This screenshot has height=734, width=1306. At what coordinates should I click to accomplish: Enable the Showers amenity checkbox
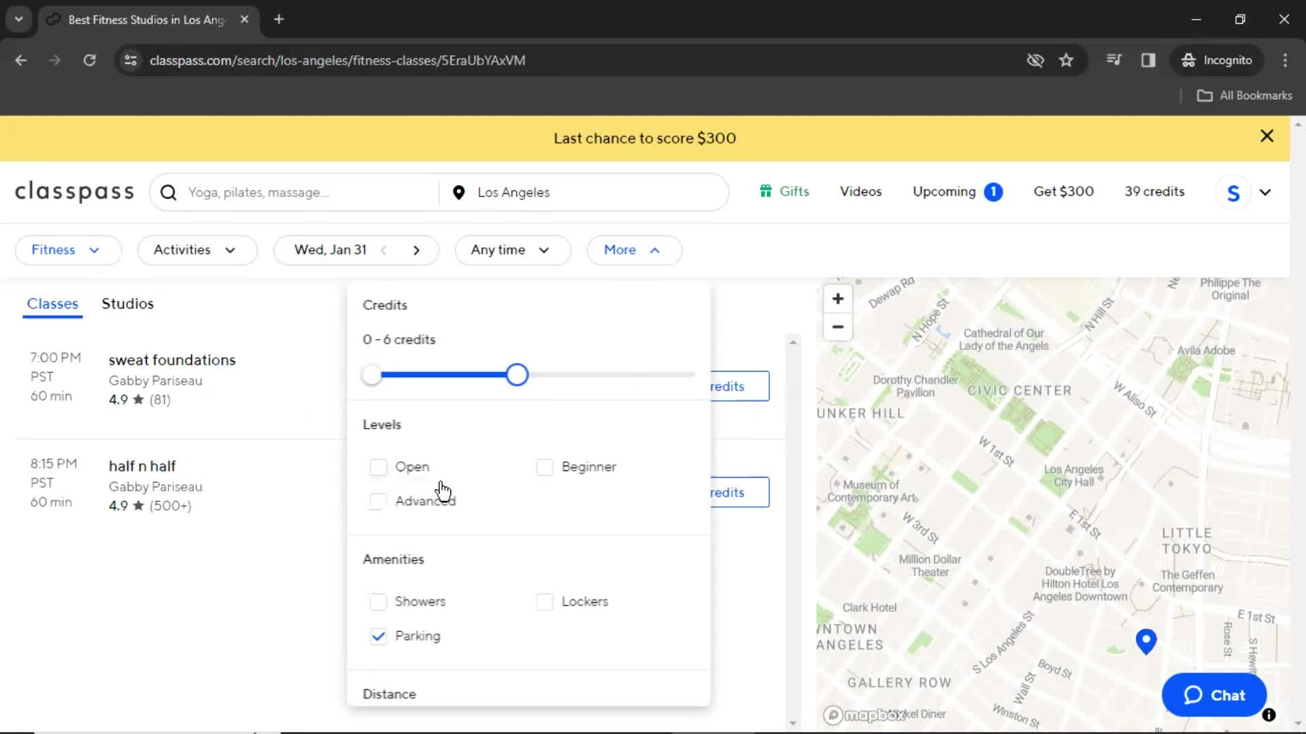378,602
